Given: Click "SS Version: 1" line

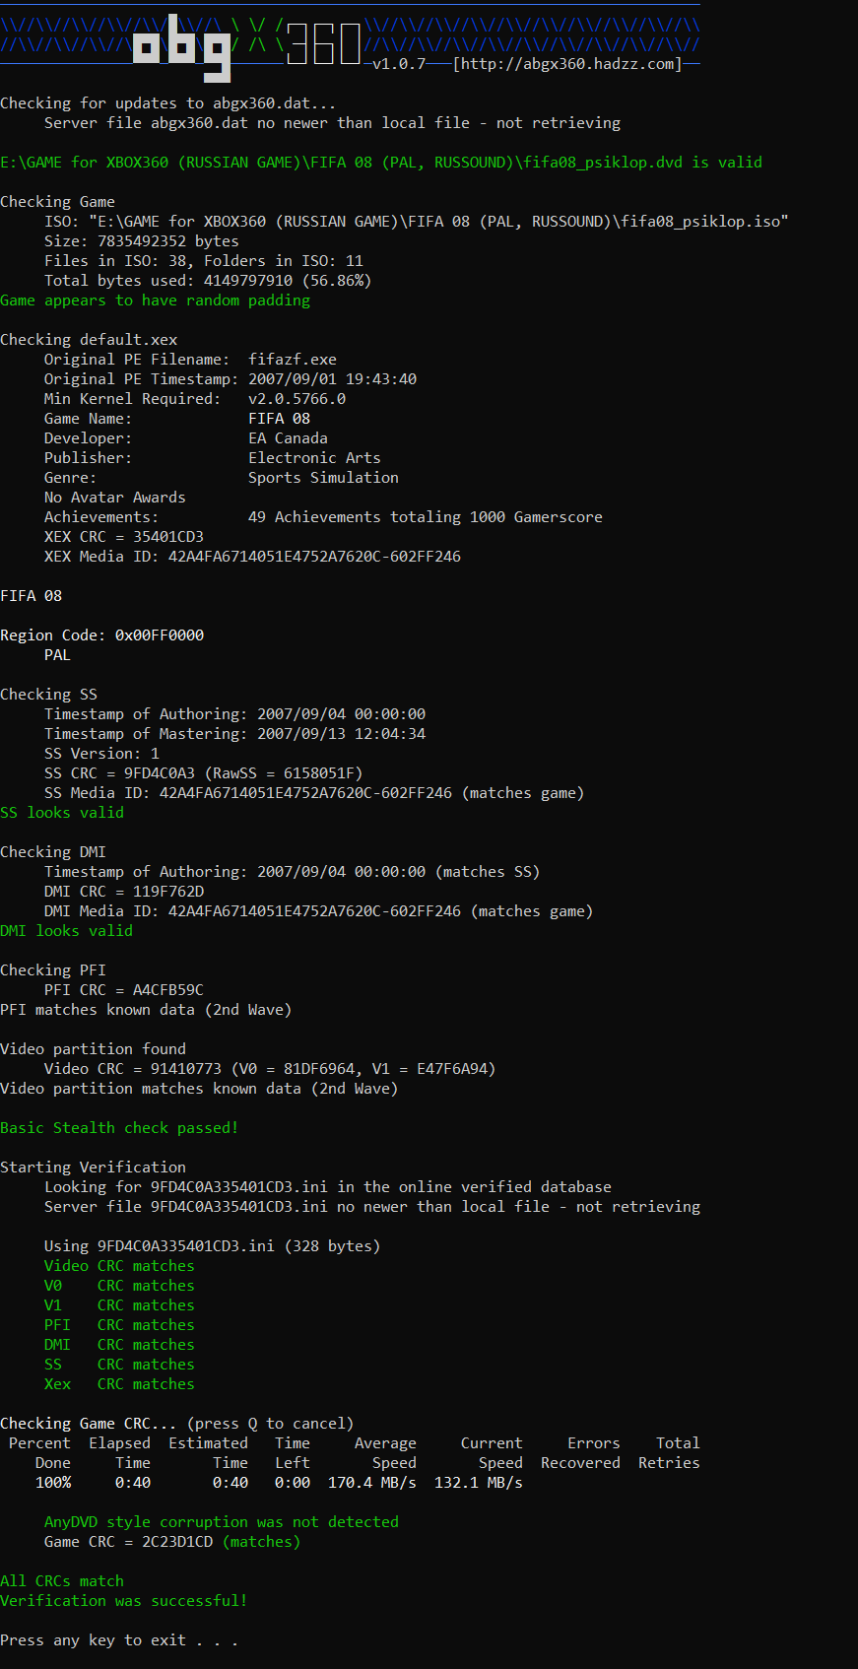Looking at the screenshot, I should pyautogui.click(x=101, y=754).
